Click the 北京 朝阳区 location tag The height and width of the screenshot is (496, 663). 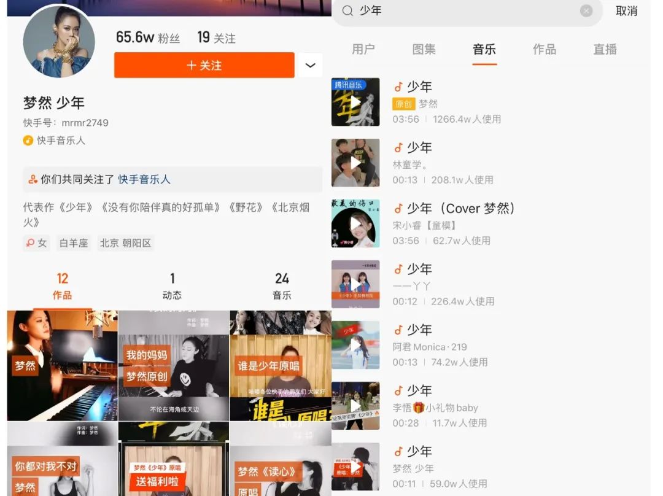coord(126,243)
